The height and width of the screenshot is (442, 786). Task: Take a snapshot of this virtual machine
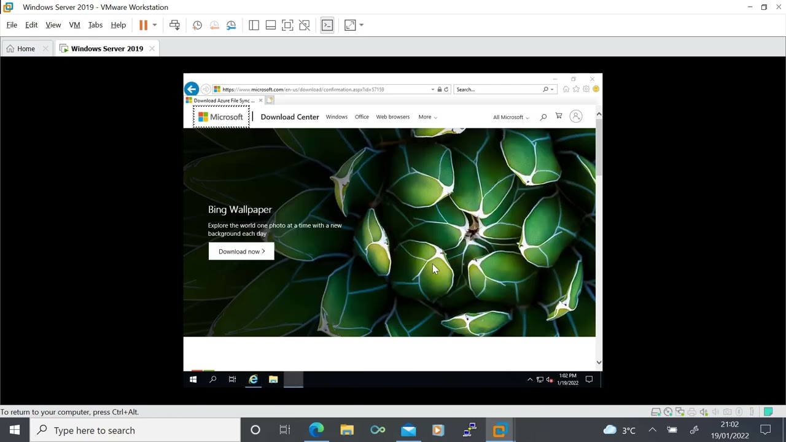[x=197, y=25]
